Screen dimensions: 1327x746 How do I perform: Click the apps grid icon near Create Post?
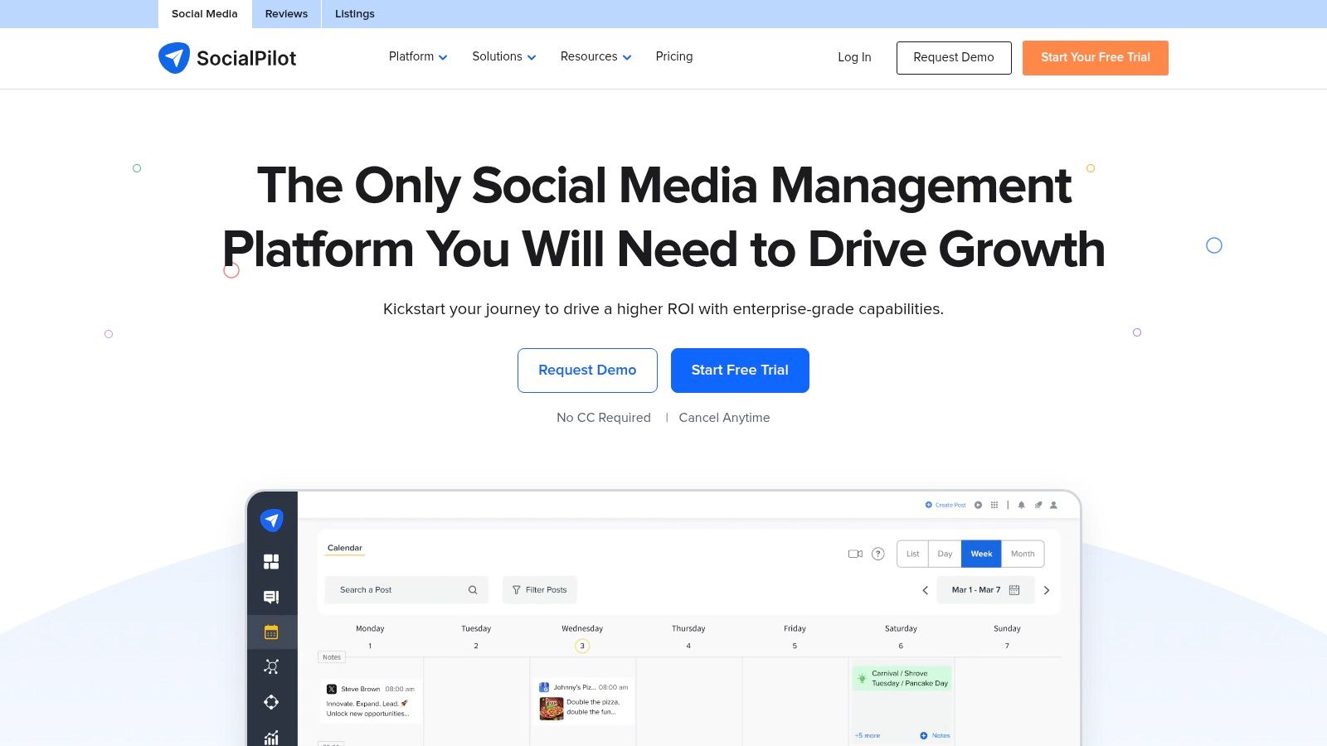point(994,504)
